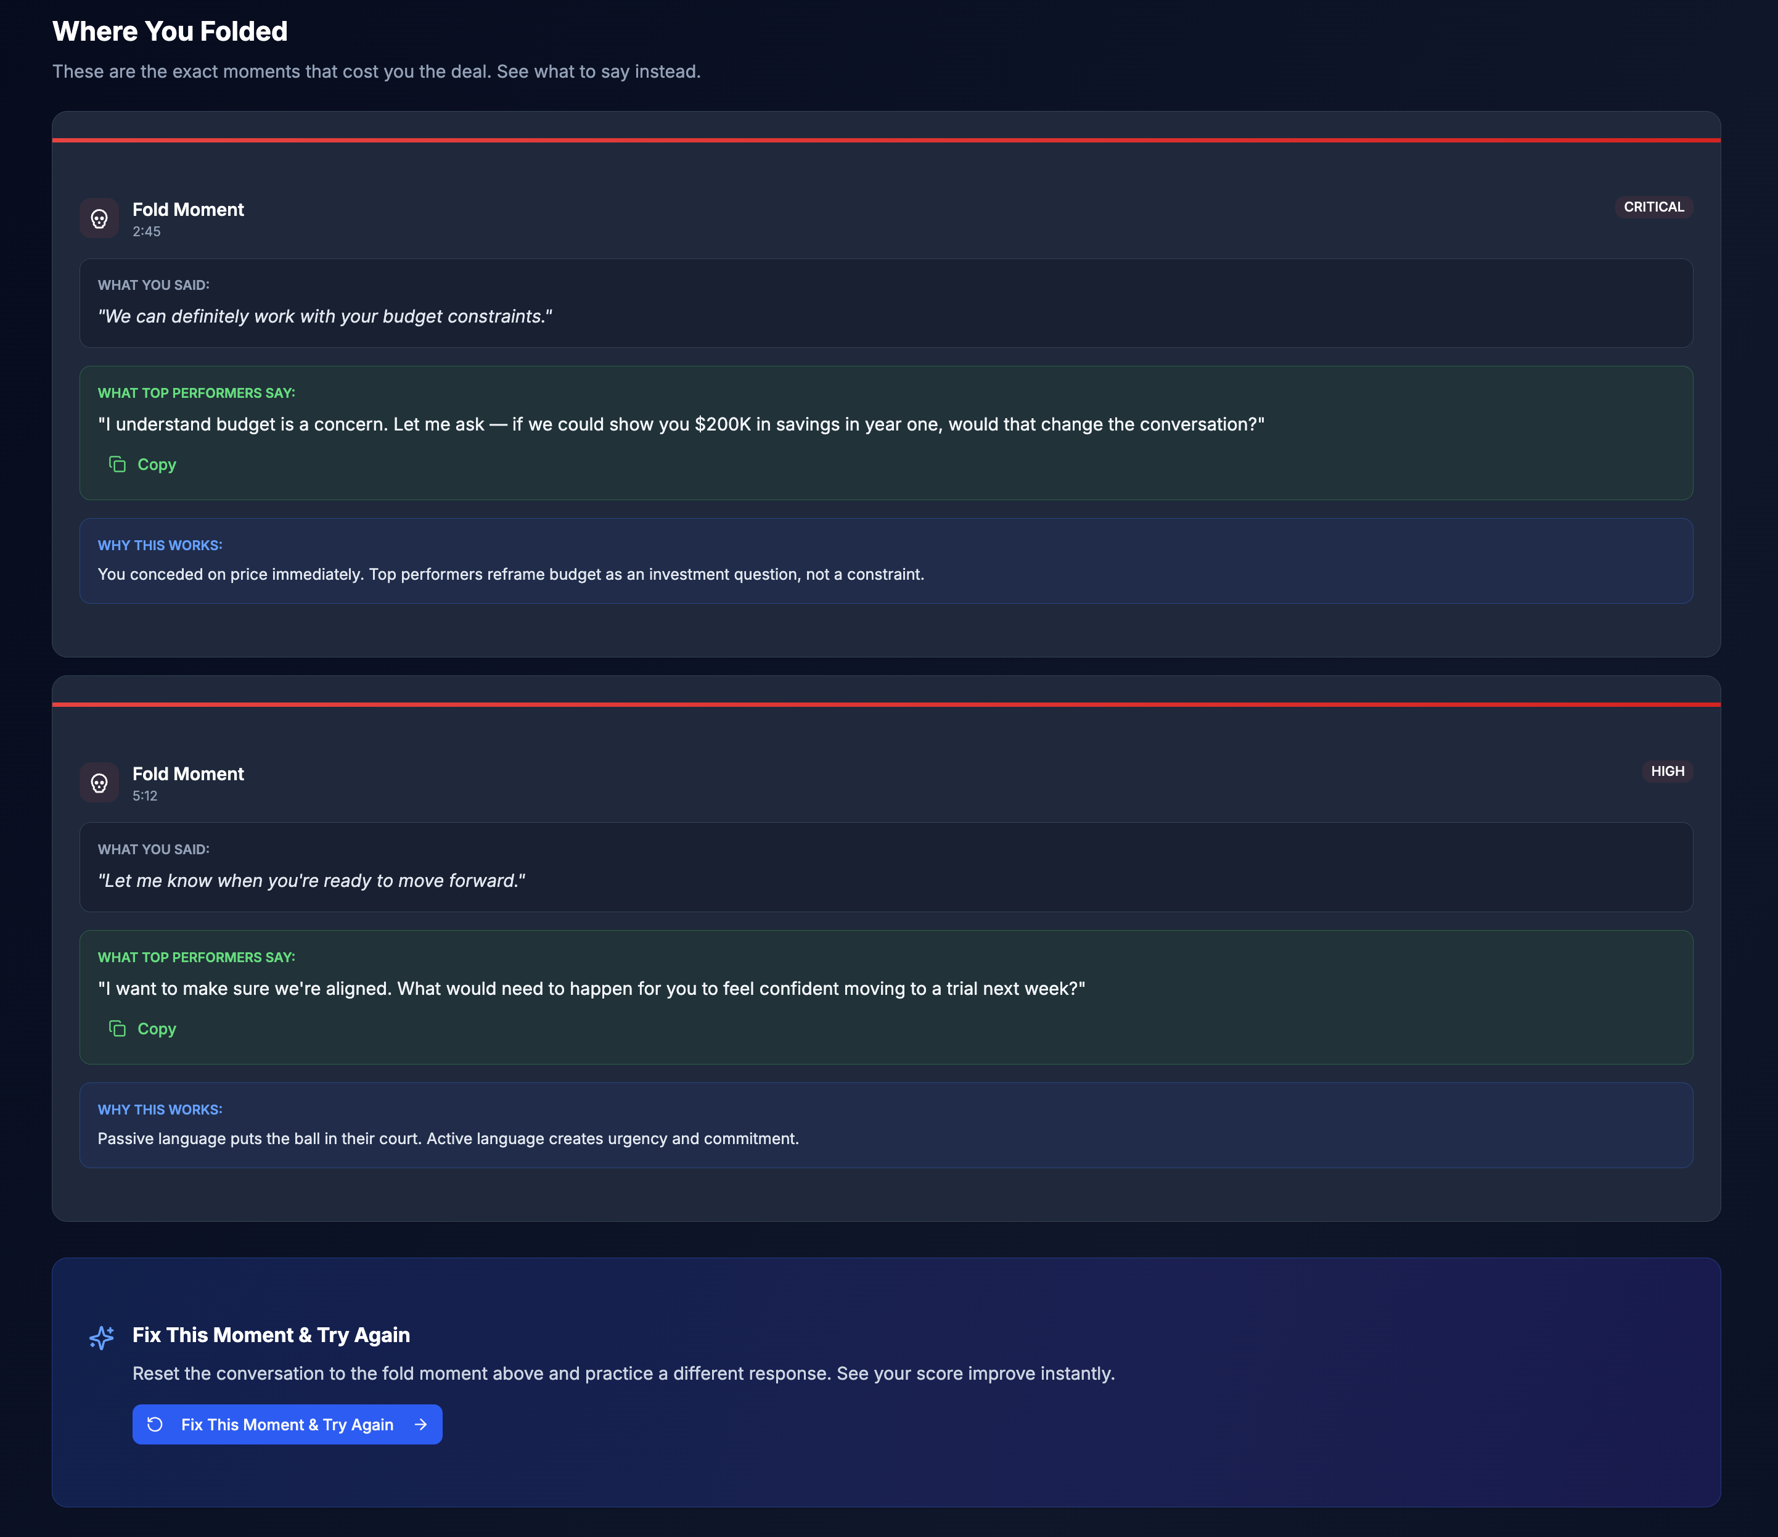Viewport: 1778px width, 1537px height.
Task: Select the 2:45 timestamp of the first fold
Action: click(x=147, y=232)
